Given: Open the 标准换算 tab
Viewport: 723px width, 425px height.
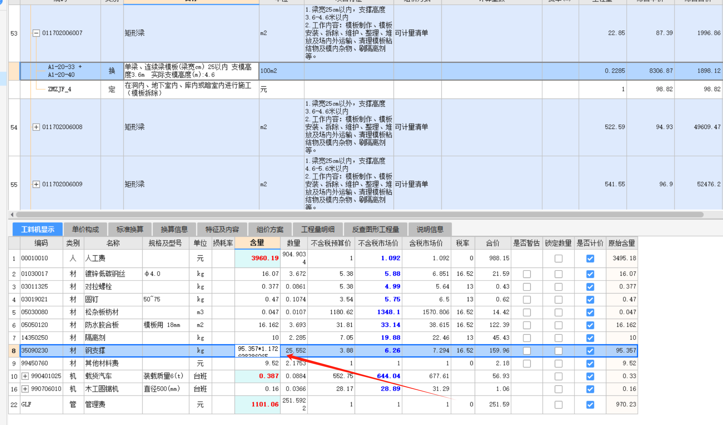Looking at the screenshot, I should (x=130, y=229).
